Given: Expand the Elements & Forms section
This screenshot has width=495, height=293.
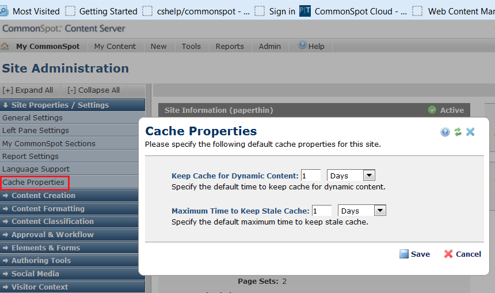Looking at the screenshot, I should point(69,248).
